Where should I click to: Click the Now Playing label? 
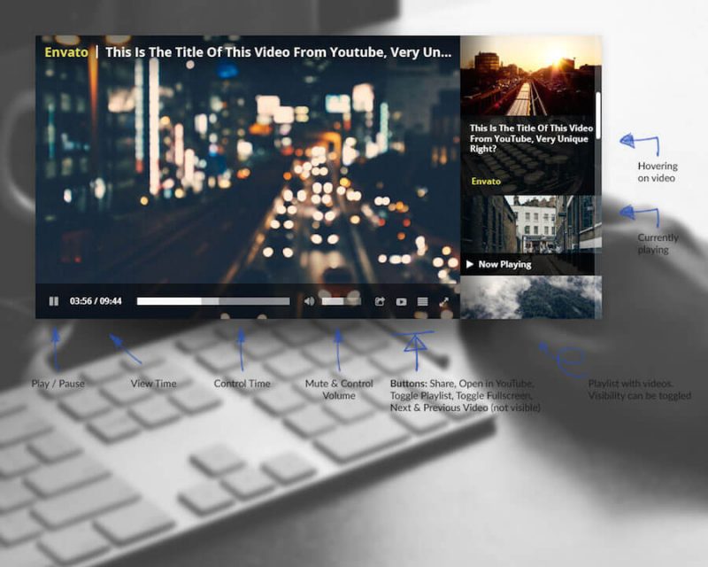[504, 264]
